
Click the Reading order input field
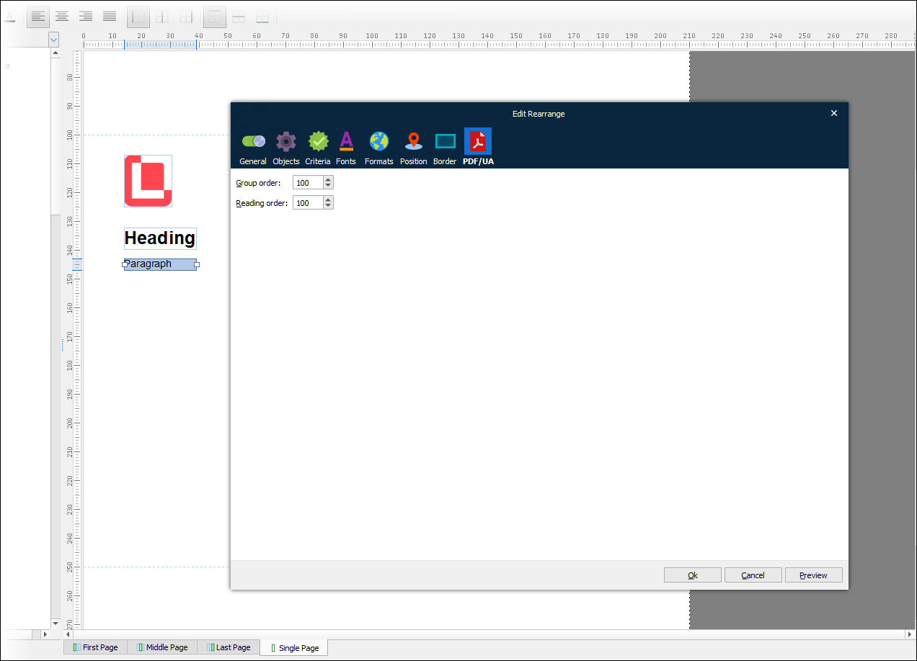pos(308,203)
